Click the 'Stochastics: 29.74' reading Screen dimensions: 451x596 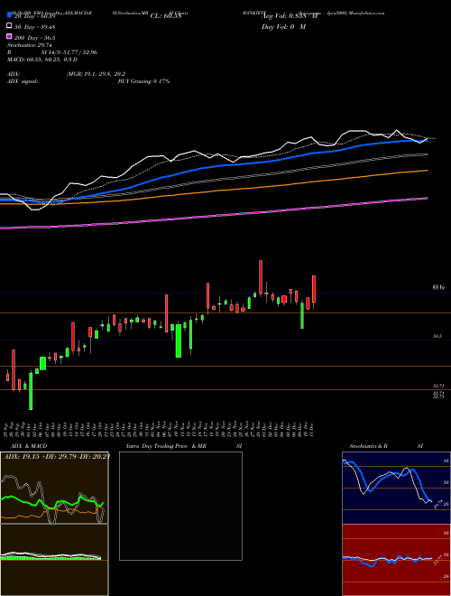coord(29,45)
